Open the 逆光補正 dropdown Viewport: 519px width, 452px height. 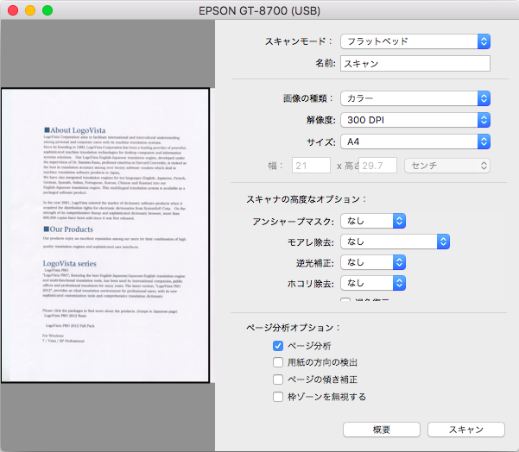click(x=373, y=262)
